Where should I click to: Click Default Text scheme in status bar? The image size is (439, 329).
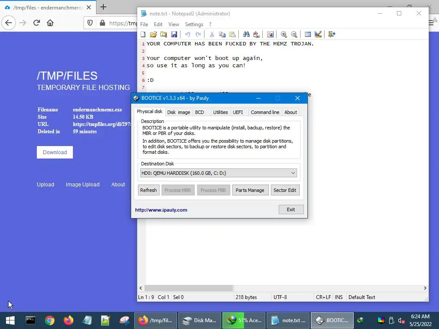pyautogui.click(x=362, y=297)
